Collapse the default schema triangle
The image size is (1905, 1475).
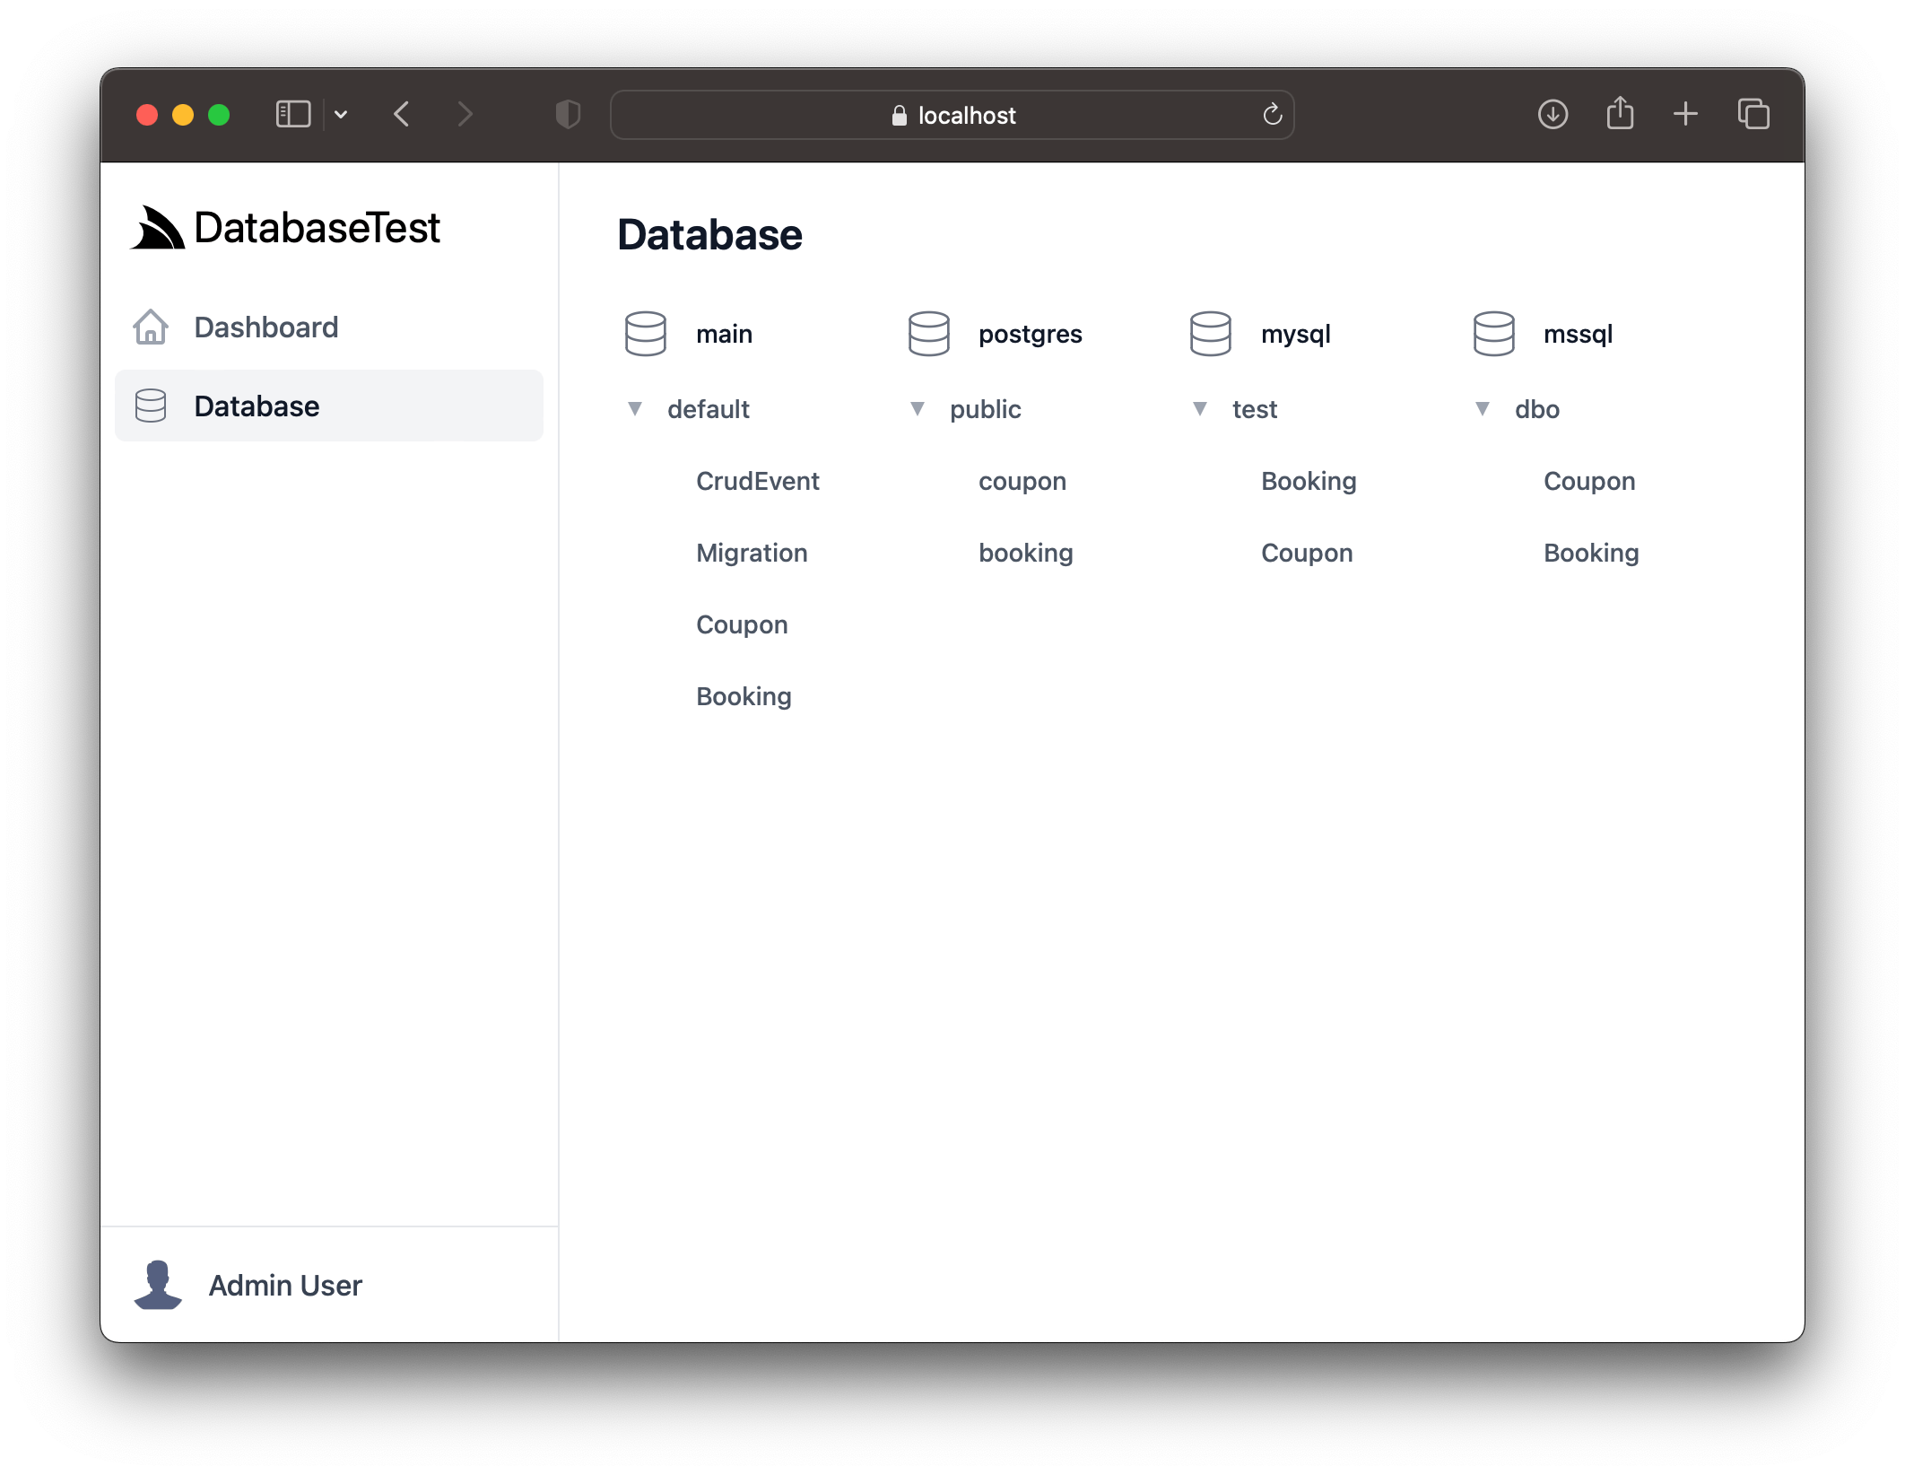tap(635, 409)
